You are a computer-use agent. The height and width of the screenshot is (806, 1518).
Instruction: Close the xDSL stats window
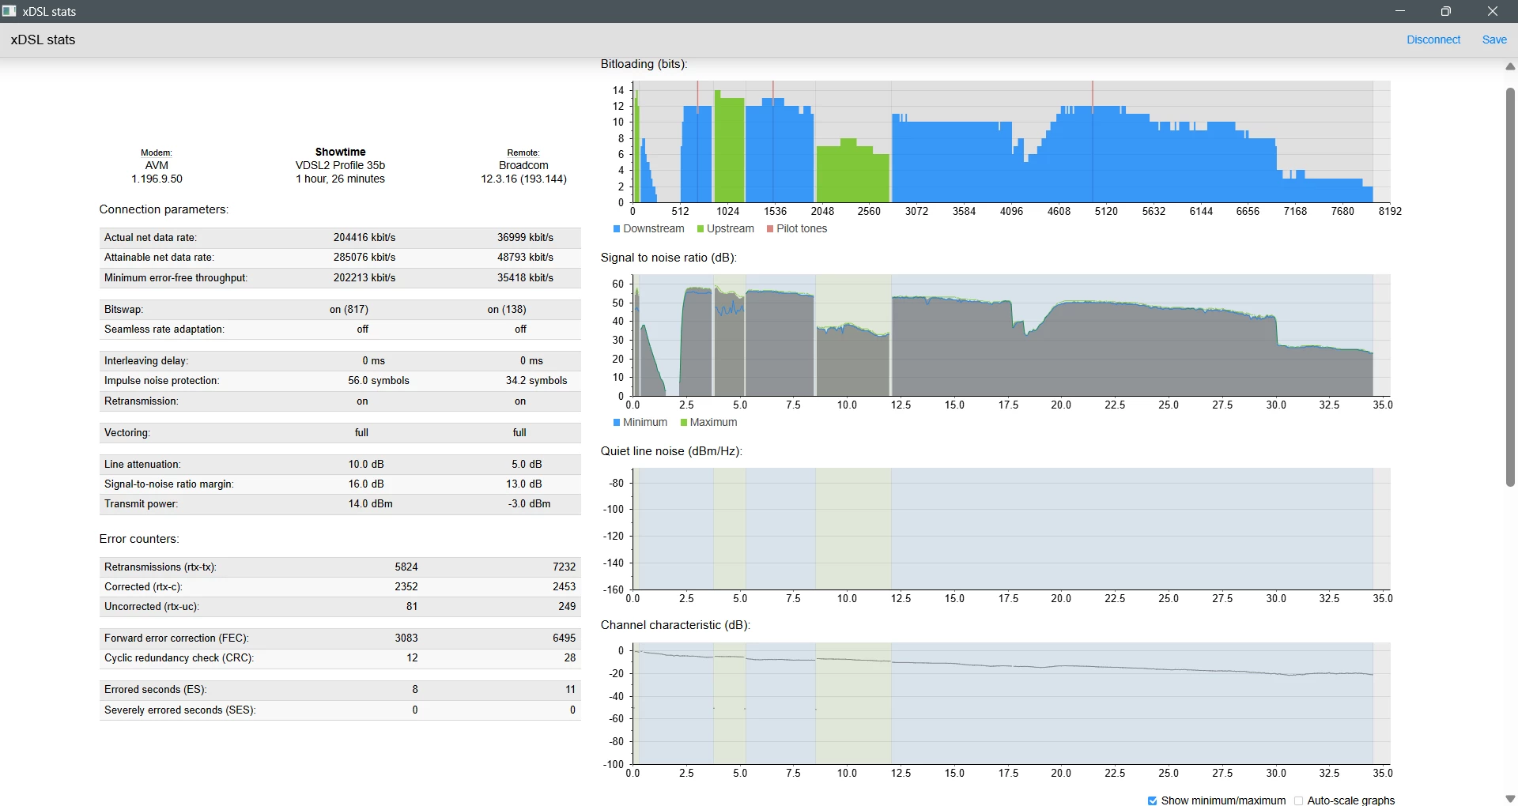click(x=1493, y=11)
